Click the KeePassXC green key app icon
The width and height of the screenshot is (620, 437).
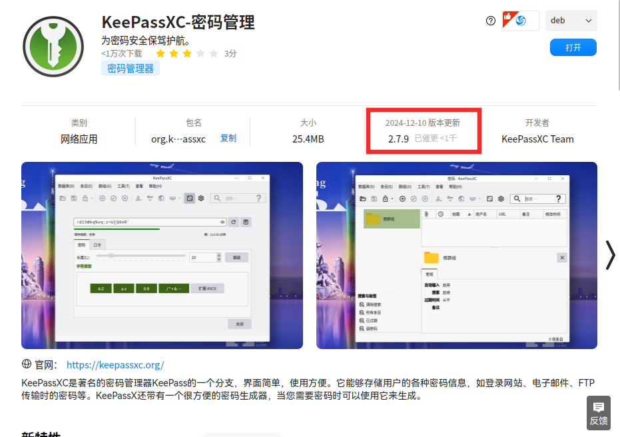click(x=53, y=47)
